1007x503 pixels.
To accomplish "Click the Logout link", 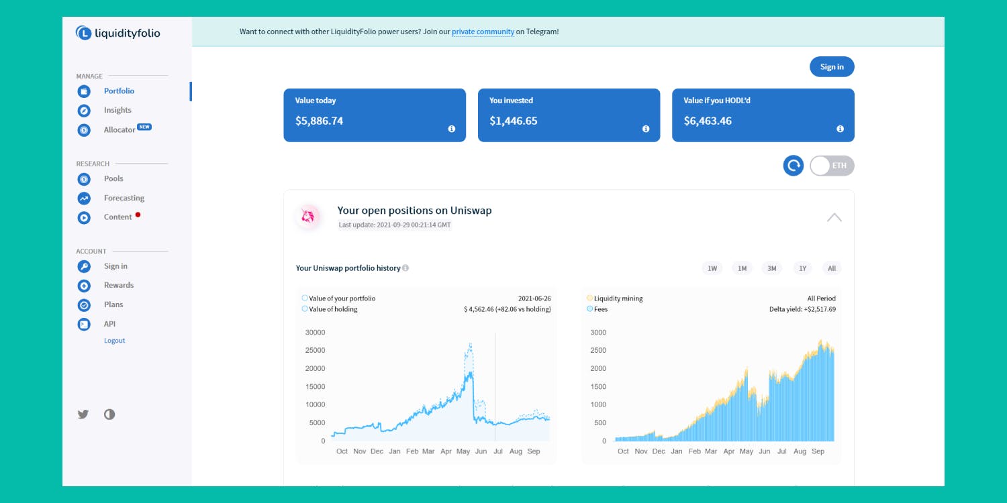I will (x=115, y=341).
